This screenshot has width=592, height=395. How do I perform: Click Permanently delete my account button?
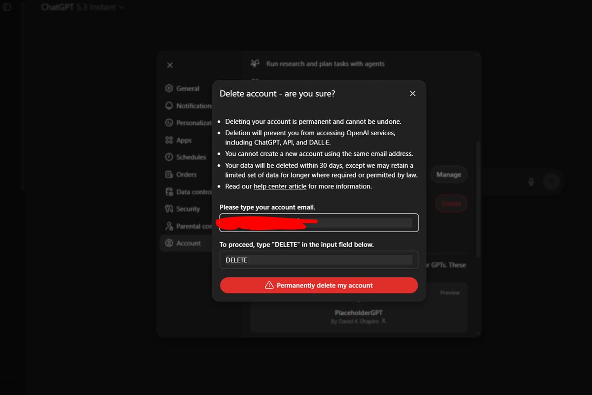[319, 286]
